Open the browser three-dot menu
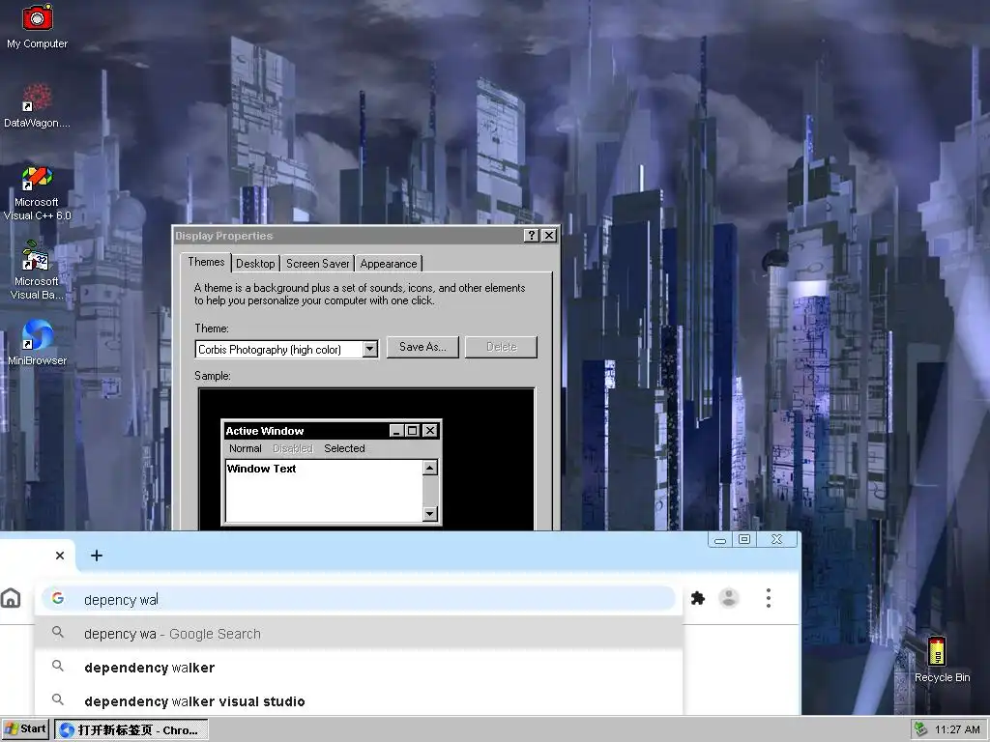Screen dimensions: 990x742 pos(769,598)
